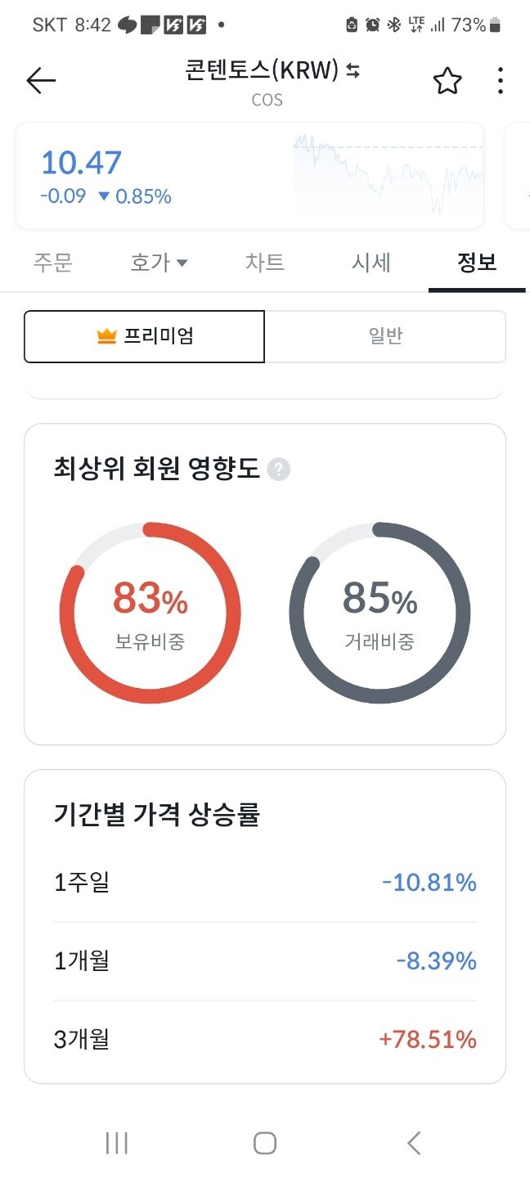Open the three-dot overflow menu
Screen dimensions: 530x1178
click(x=500, y=80)
